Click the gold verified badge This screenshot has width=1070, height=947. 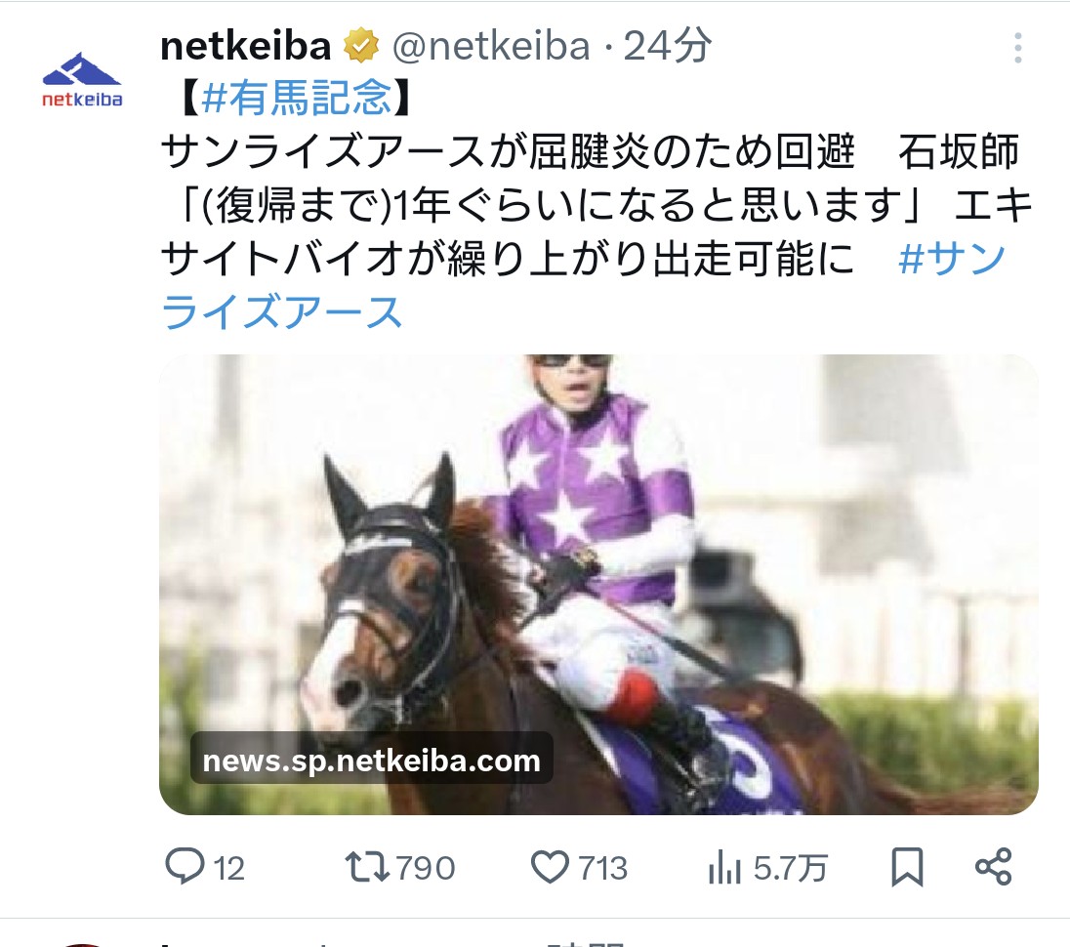361,47
